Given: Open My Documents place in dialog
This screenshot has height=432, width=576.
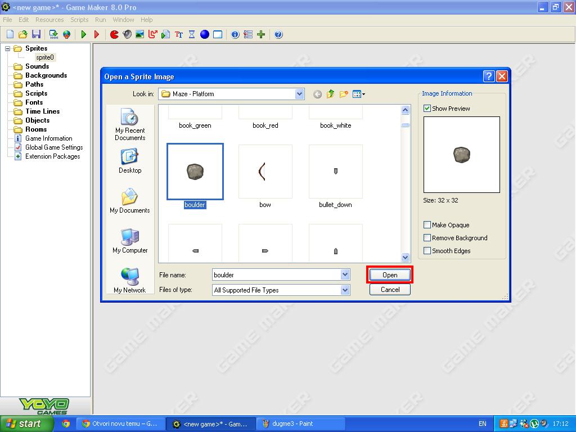Looking at the screenshot, I should pyautogui.click(x=130, y=201).
